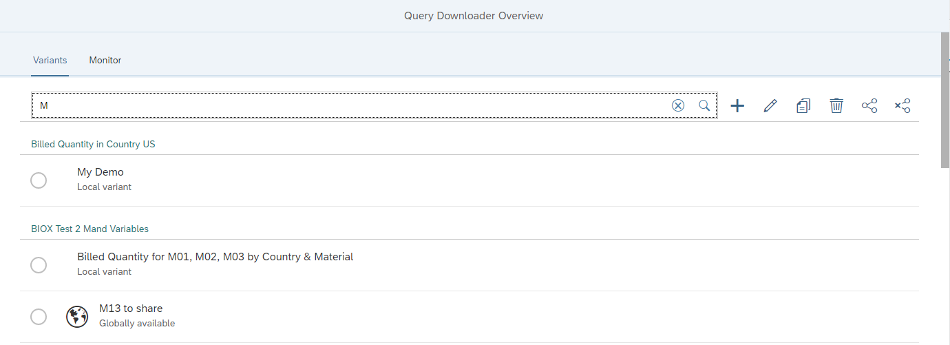Delete the variant with the trash icon
This screenshot has height=345, width=950.
click(836, 105)
